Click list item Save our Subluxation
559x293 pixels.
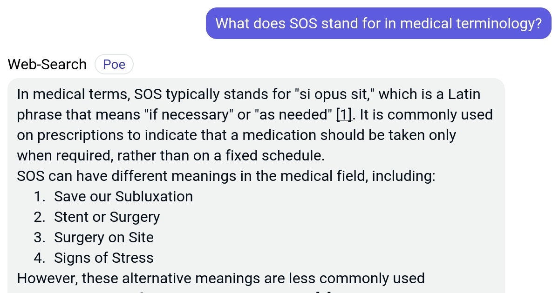tap(123, 196)
